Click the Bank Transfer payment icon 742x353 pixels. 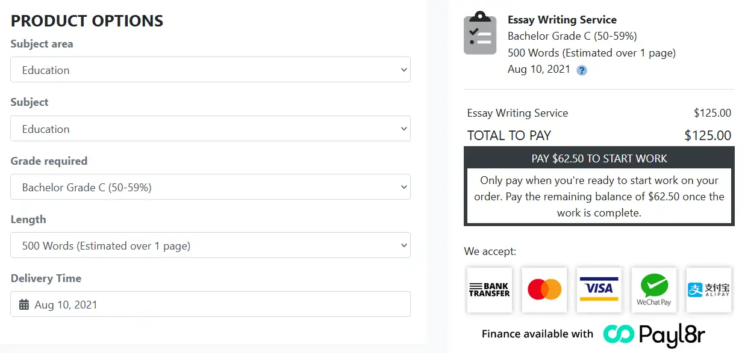(489, 290)
